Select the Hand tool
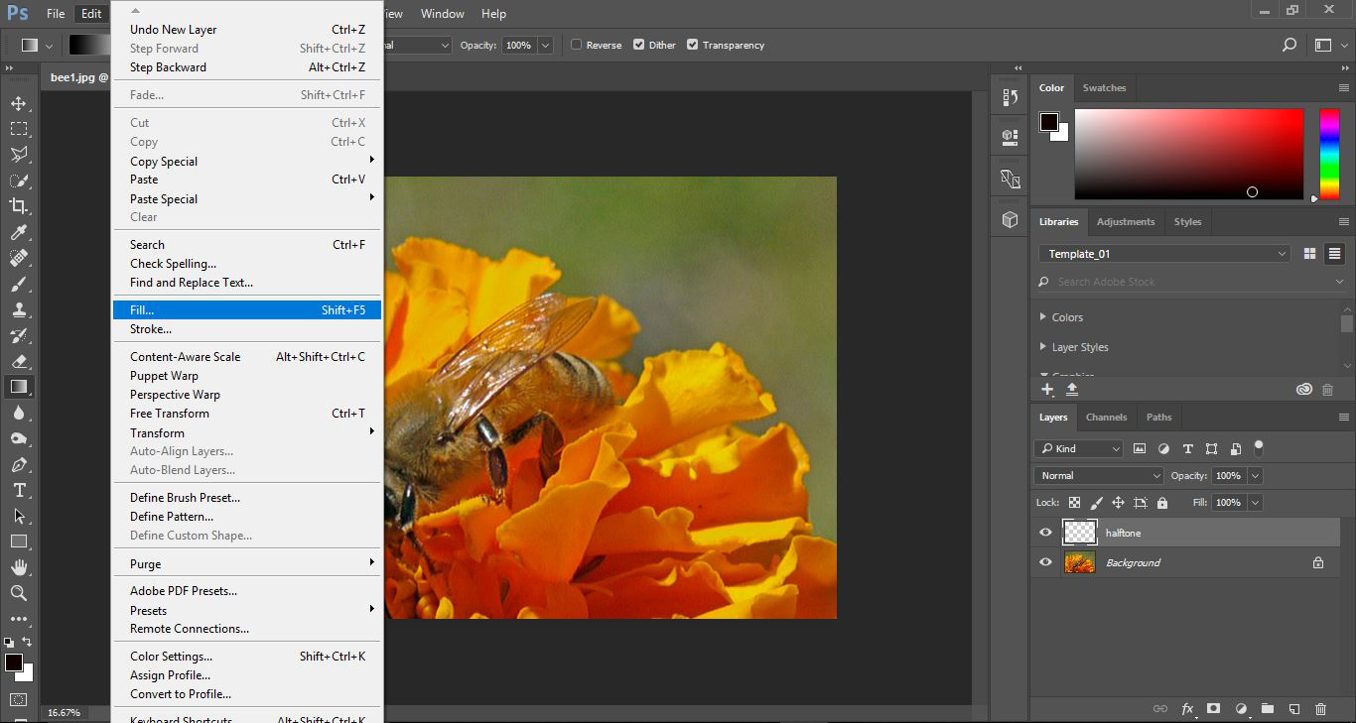 [x=19, y=567]
